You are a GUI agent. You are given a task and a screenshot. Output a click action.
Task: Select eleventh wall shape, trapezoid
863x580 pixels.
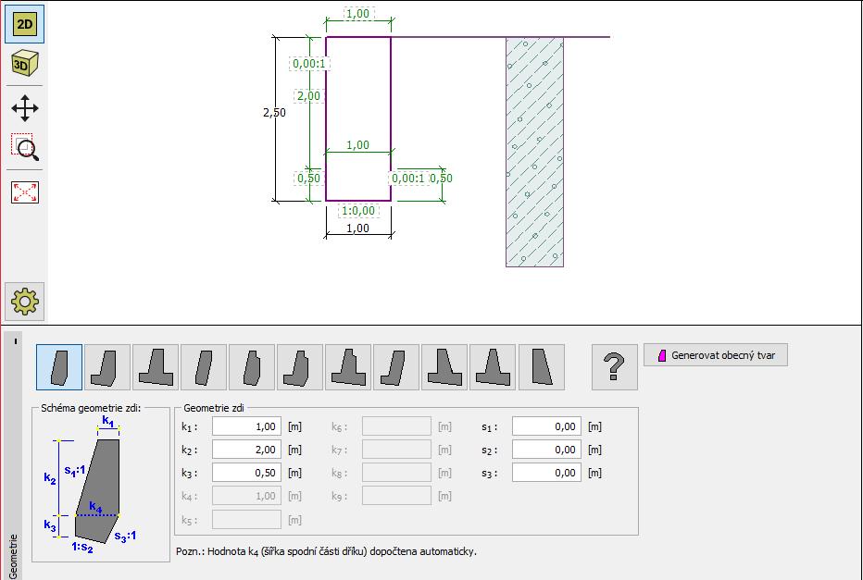pos(542,367)
